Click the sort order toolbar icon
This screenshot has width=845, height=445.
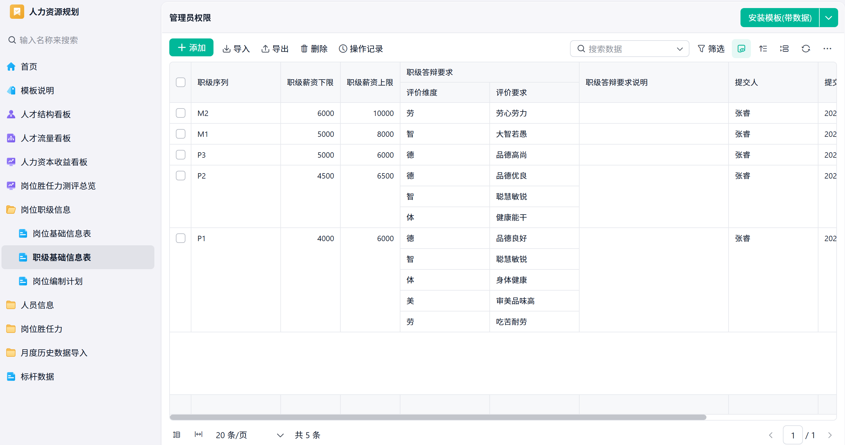click(x=763, y=49)
